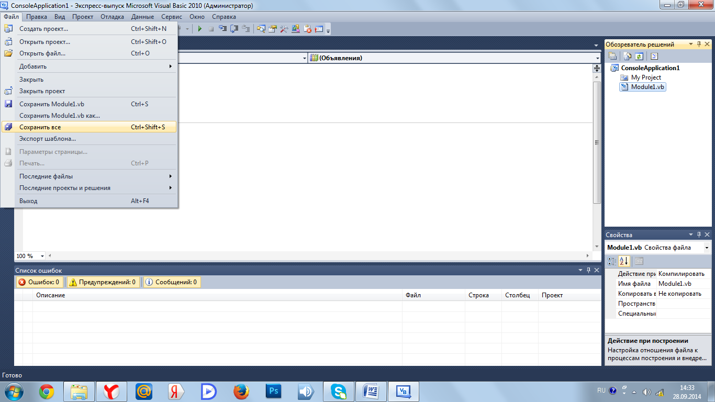Sort error list by Проект column
Screen dimensions: 715x402
pos(569,295)
